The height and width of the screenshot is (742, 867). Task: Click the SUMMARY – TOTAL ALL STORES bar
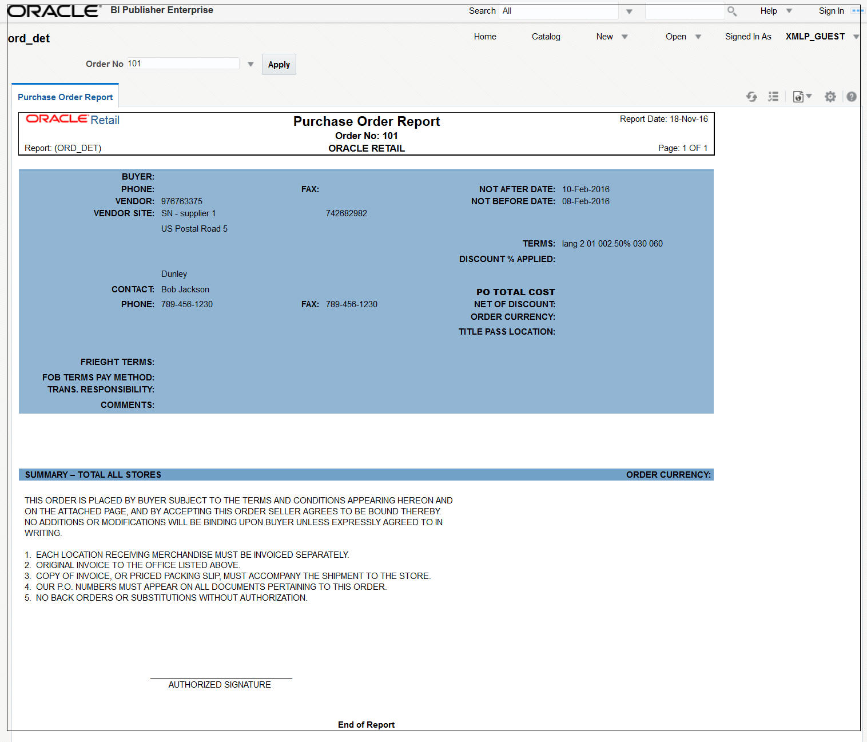366,475
